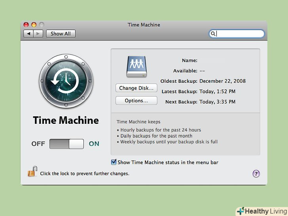Click the Next Backup value Today, 3:35 PM

217,102
